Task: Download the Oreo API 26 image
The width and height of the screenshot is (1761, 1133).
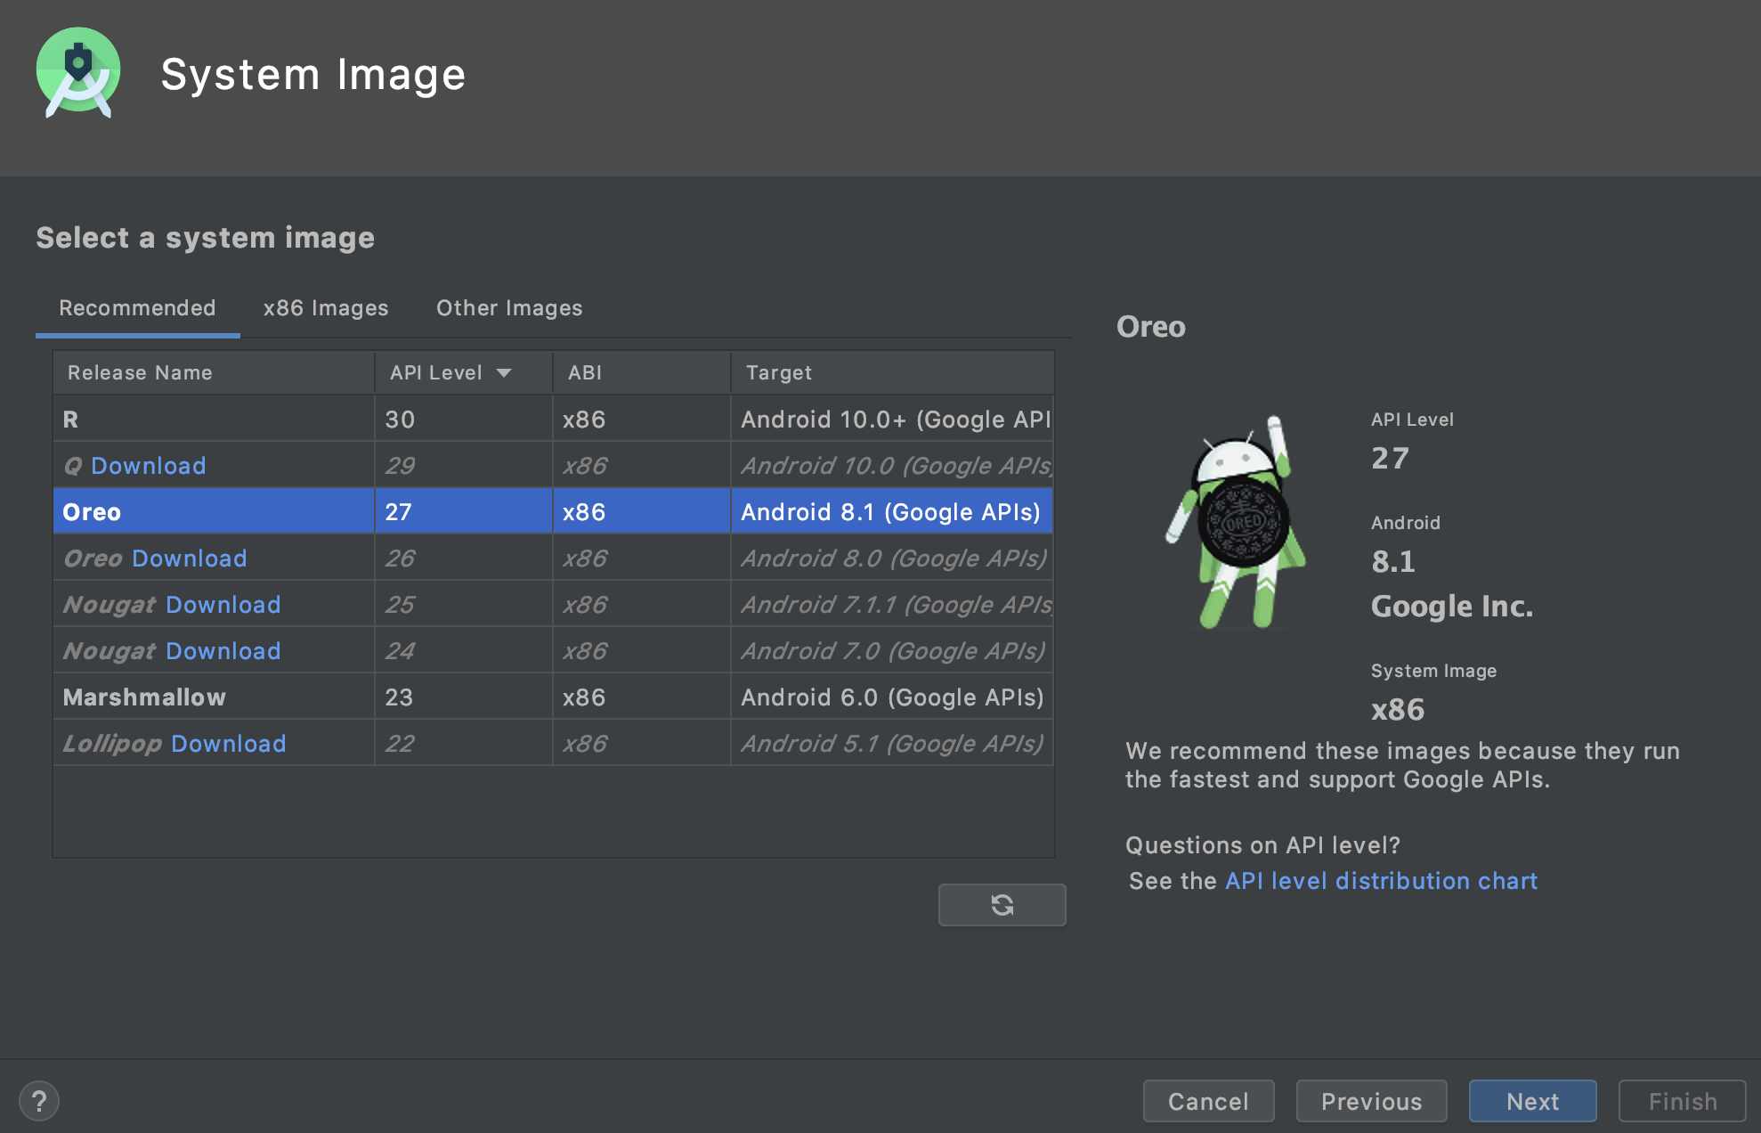Action: [189, 558]
